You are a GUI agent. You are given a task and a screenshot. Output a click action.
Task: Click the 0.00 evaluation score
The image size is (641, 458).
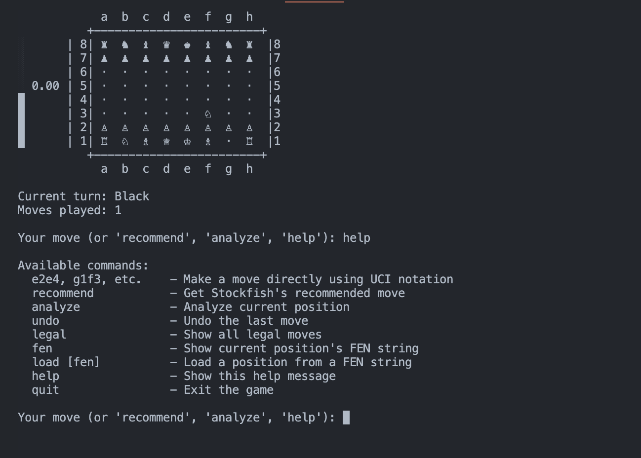[x=45, y=86]
